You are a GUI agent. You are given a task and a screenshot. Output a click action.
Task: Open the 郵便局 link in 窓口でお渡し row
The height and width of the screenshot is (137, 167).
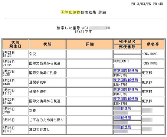[126, 127]
